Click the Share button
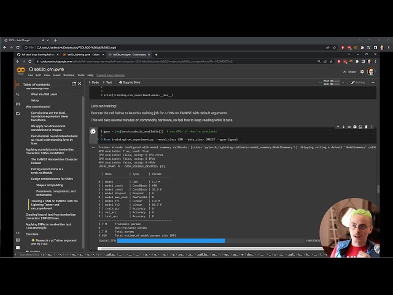The width and height of the screenshot is (393, 295). [x=349, y=72]
